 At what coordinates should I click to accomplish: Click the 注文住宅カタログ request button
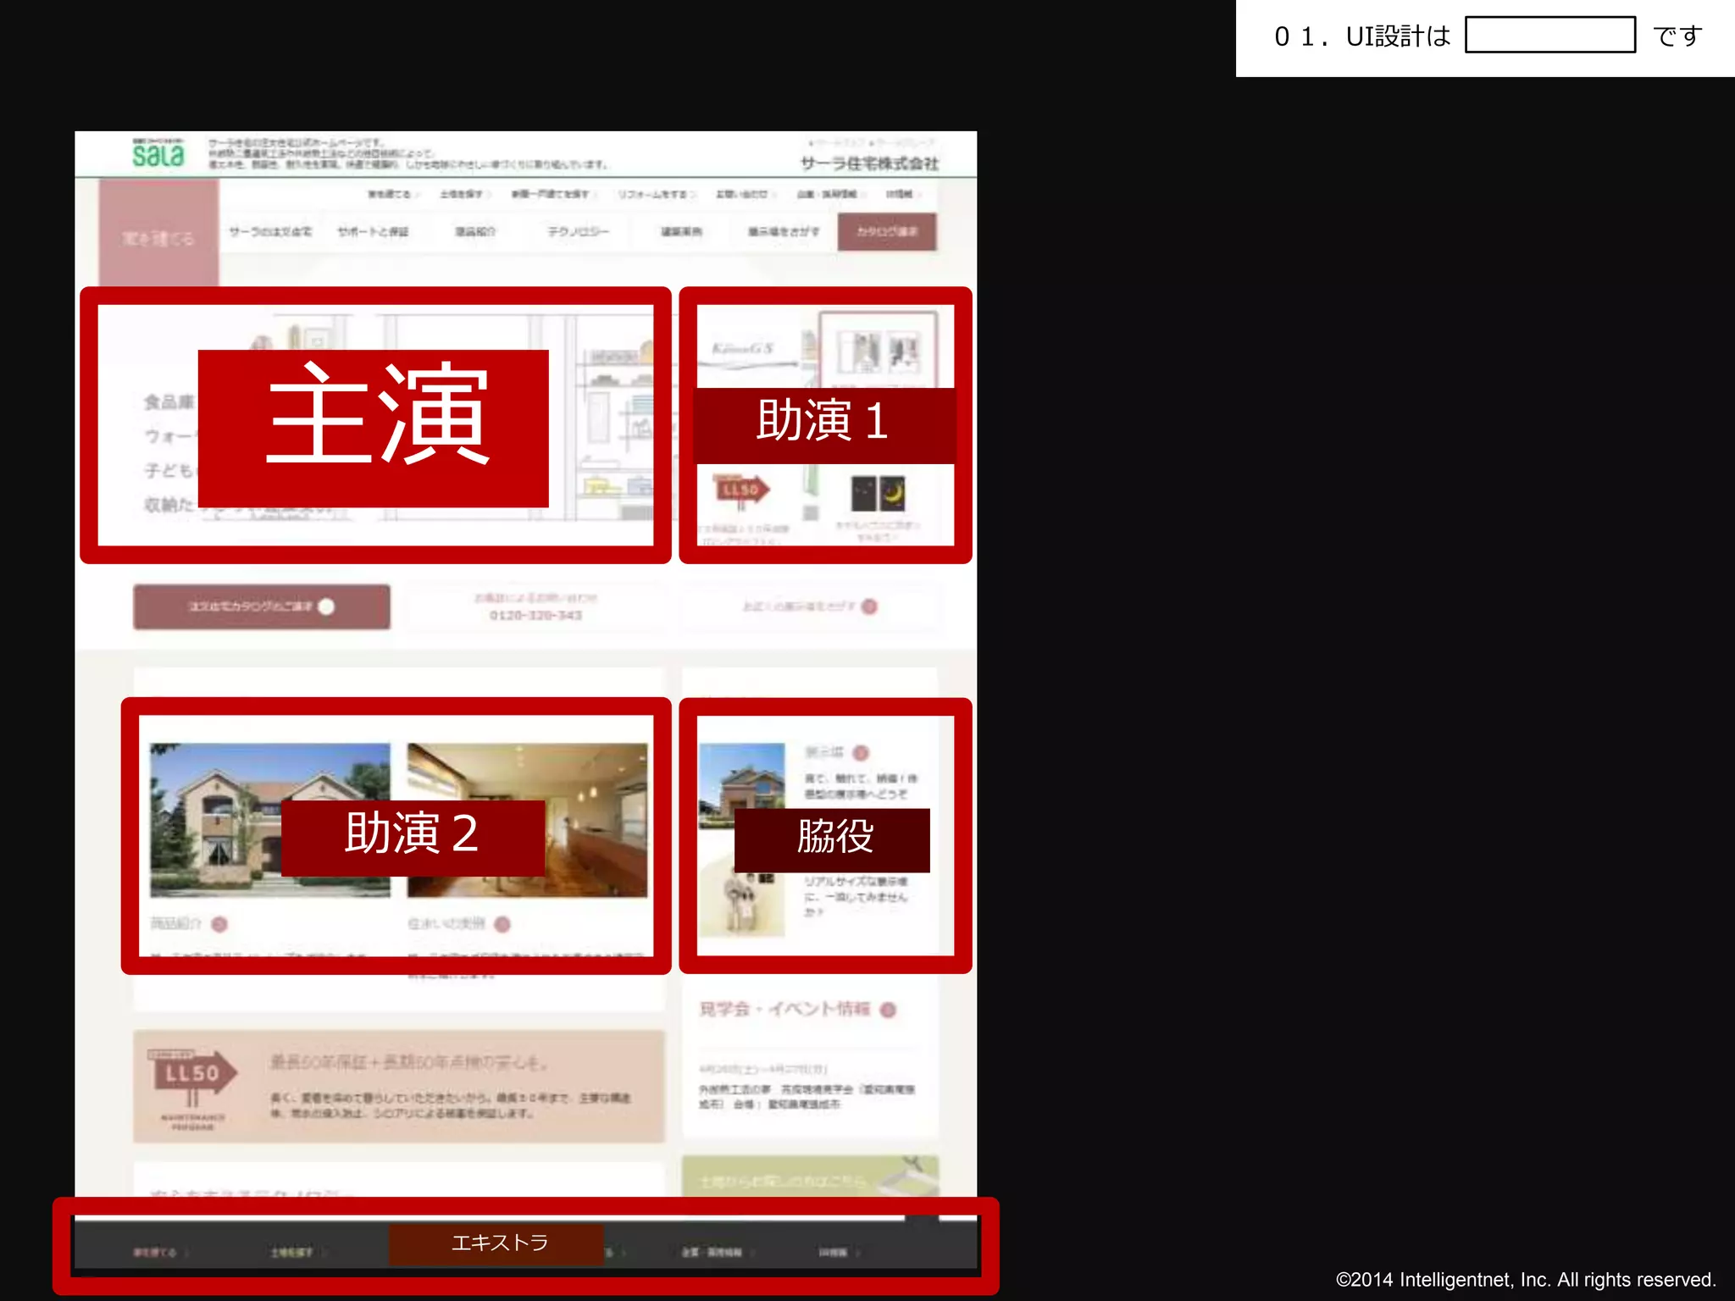point(261,606)
